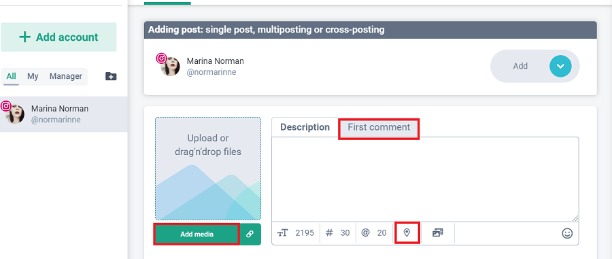Viewport: 612px width, 259px height.
Task: Expand the Add dropdown arrow button
Action: pos(560,66)
